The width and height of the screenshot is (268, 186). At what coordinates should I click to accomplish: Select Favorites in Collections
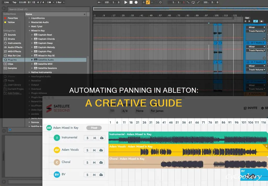click(13, 18)
